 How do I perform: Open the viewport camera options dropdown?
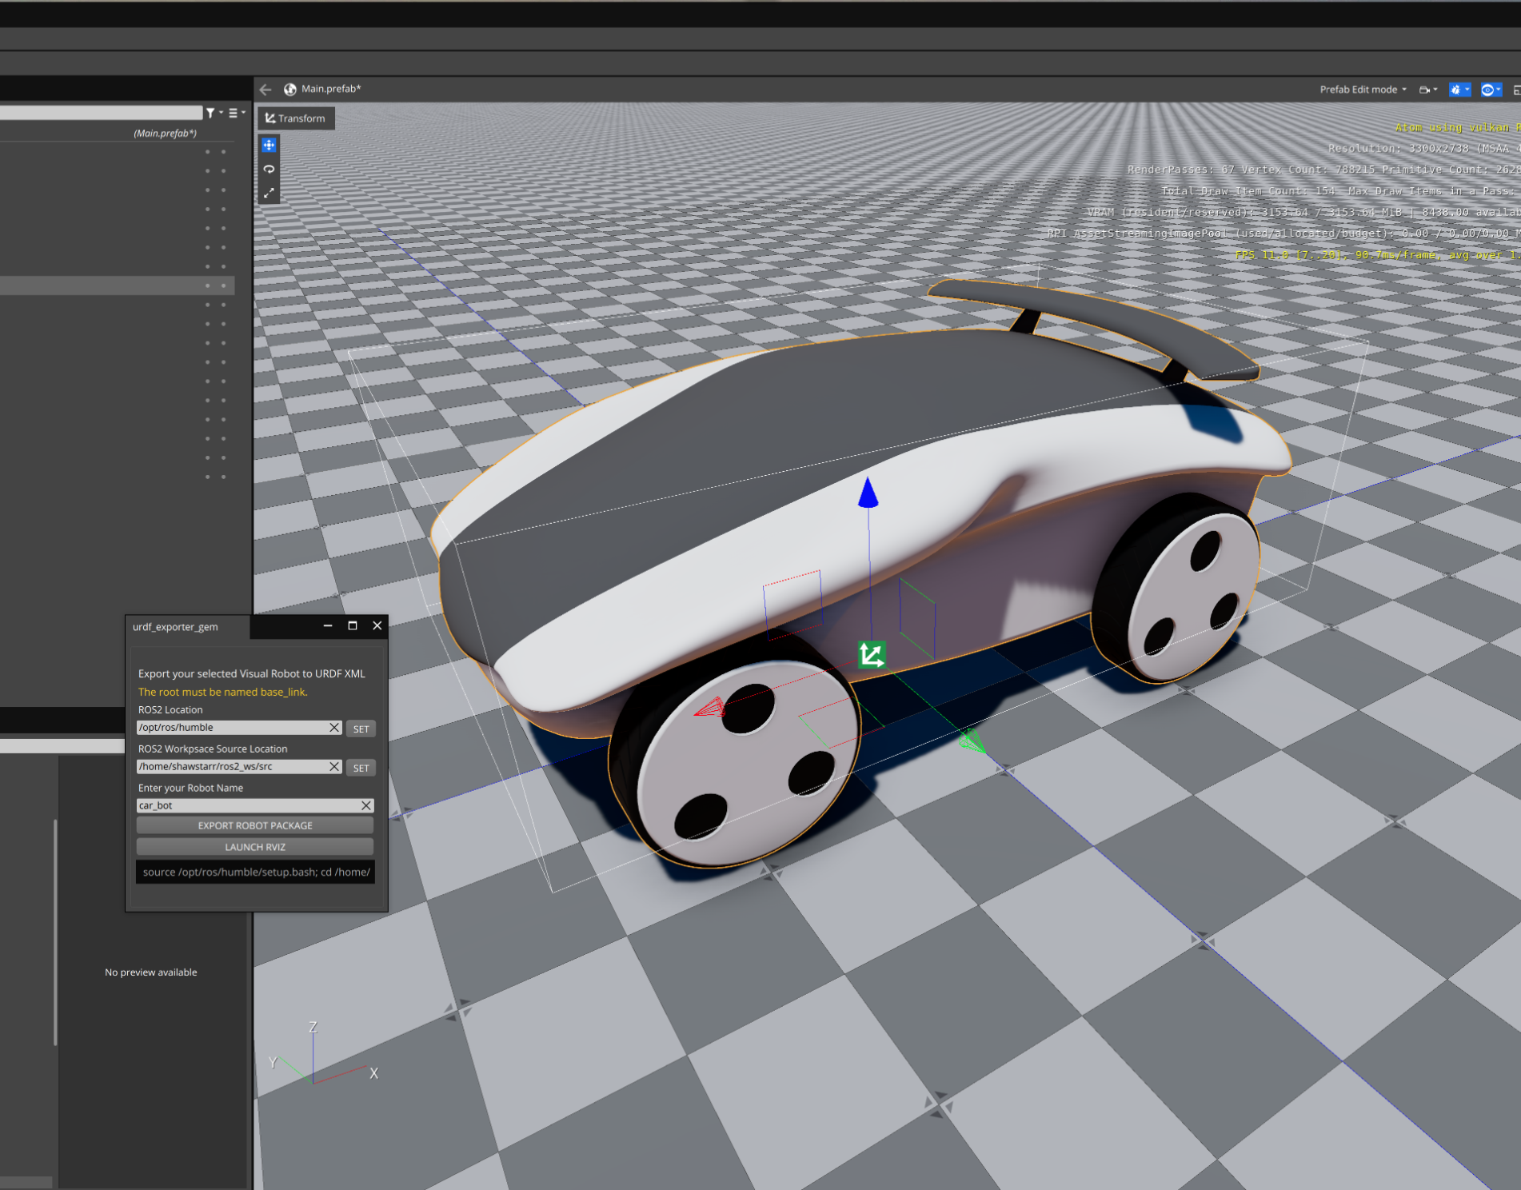[1428, 90]
